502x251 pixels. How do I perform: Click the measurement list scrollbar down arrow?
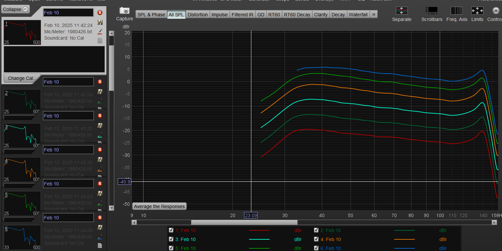pyautogui.click(x=112, y=208)
